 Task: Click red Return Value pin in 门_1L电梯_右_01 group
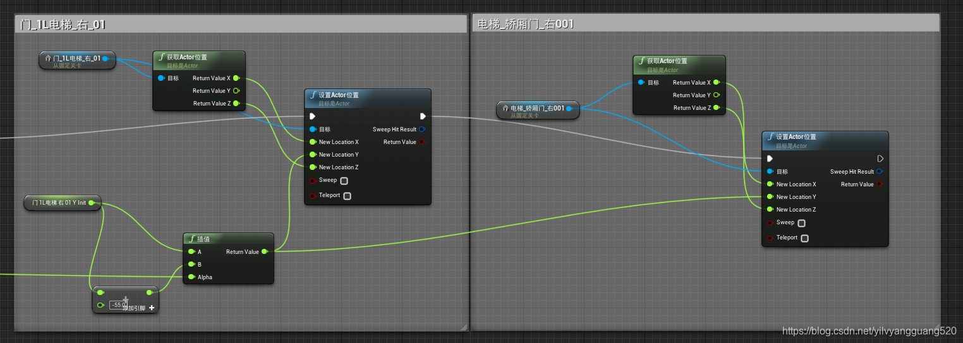tap(423, 142)
